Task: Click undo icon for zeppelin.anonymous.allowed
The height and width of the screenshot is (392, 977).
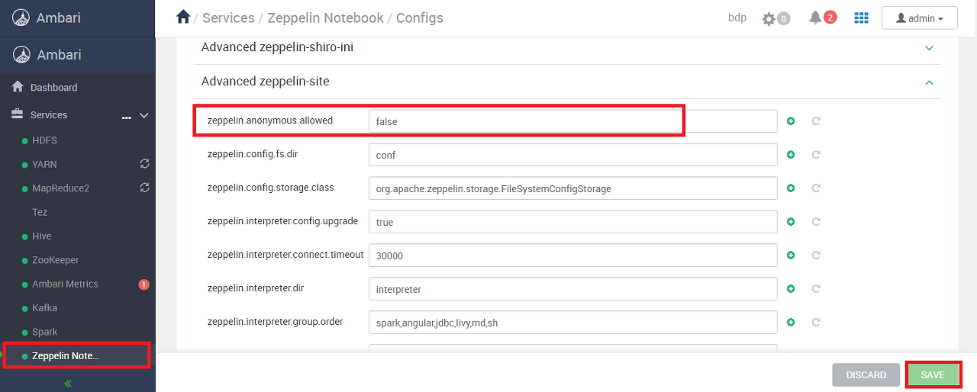Action: 816,121
